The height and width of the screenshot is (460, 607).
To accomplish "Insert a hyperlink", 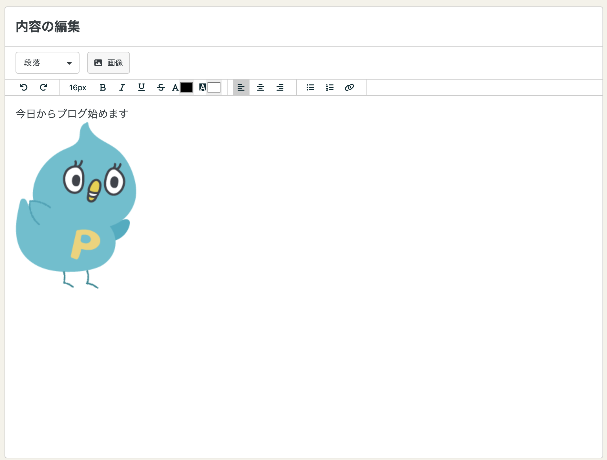I will (x=349, y=87).
